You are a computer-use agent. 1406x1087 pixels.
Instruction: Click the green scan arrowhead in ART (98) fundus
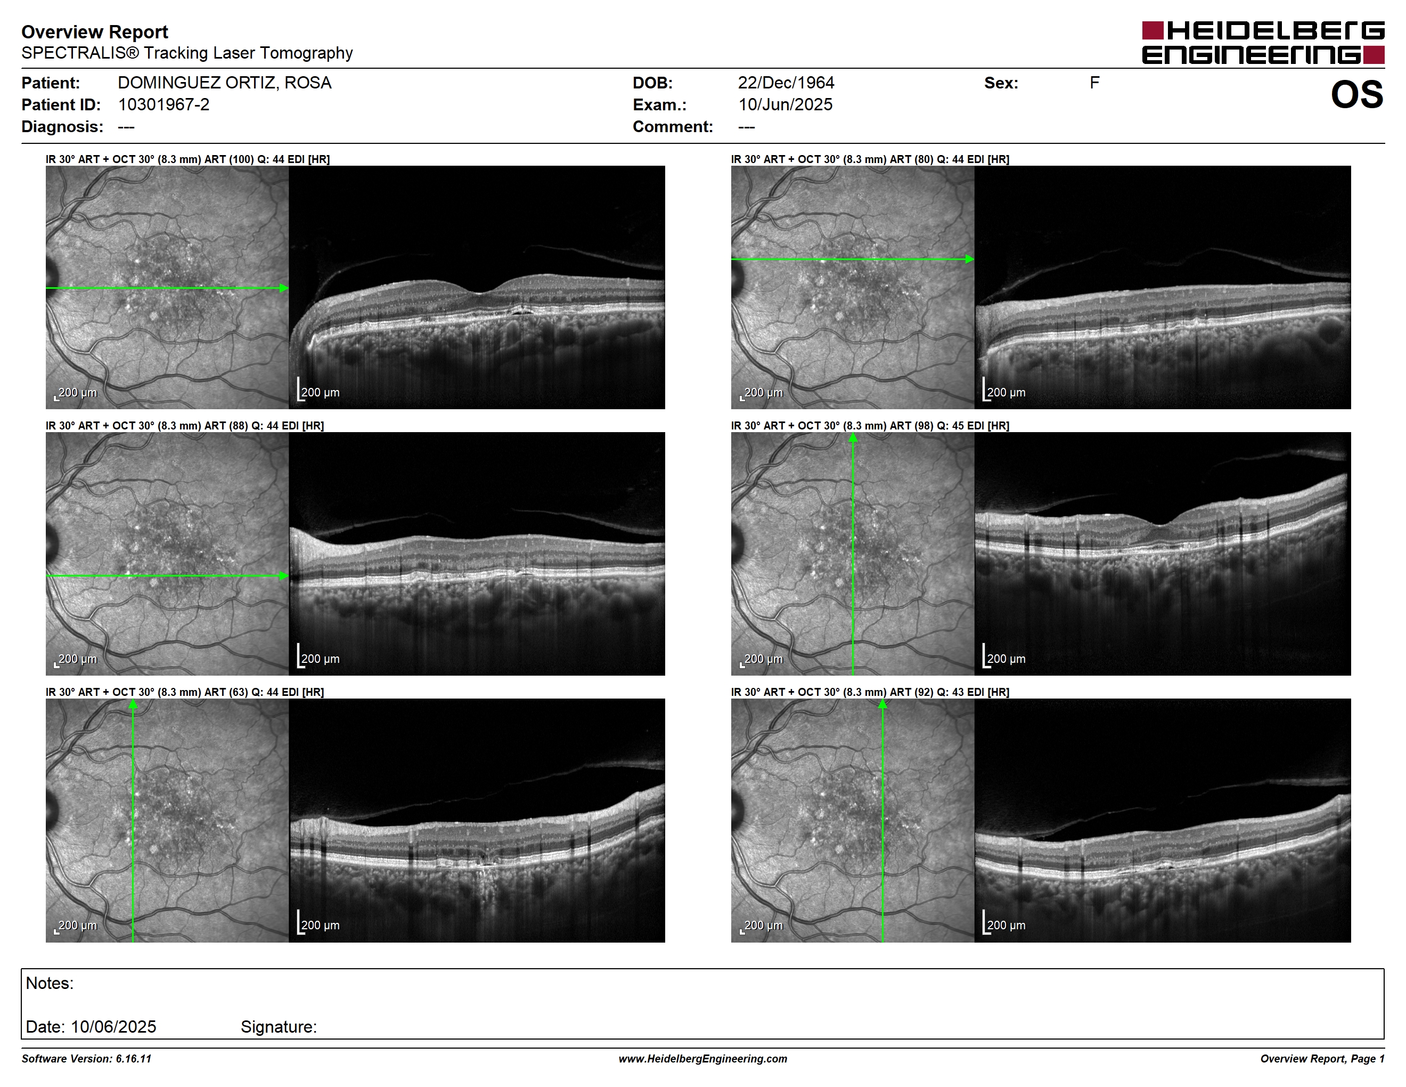(853, 438)
